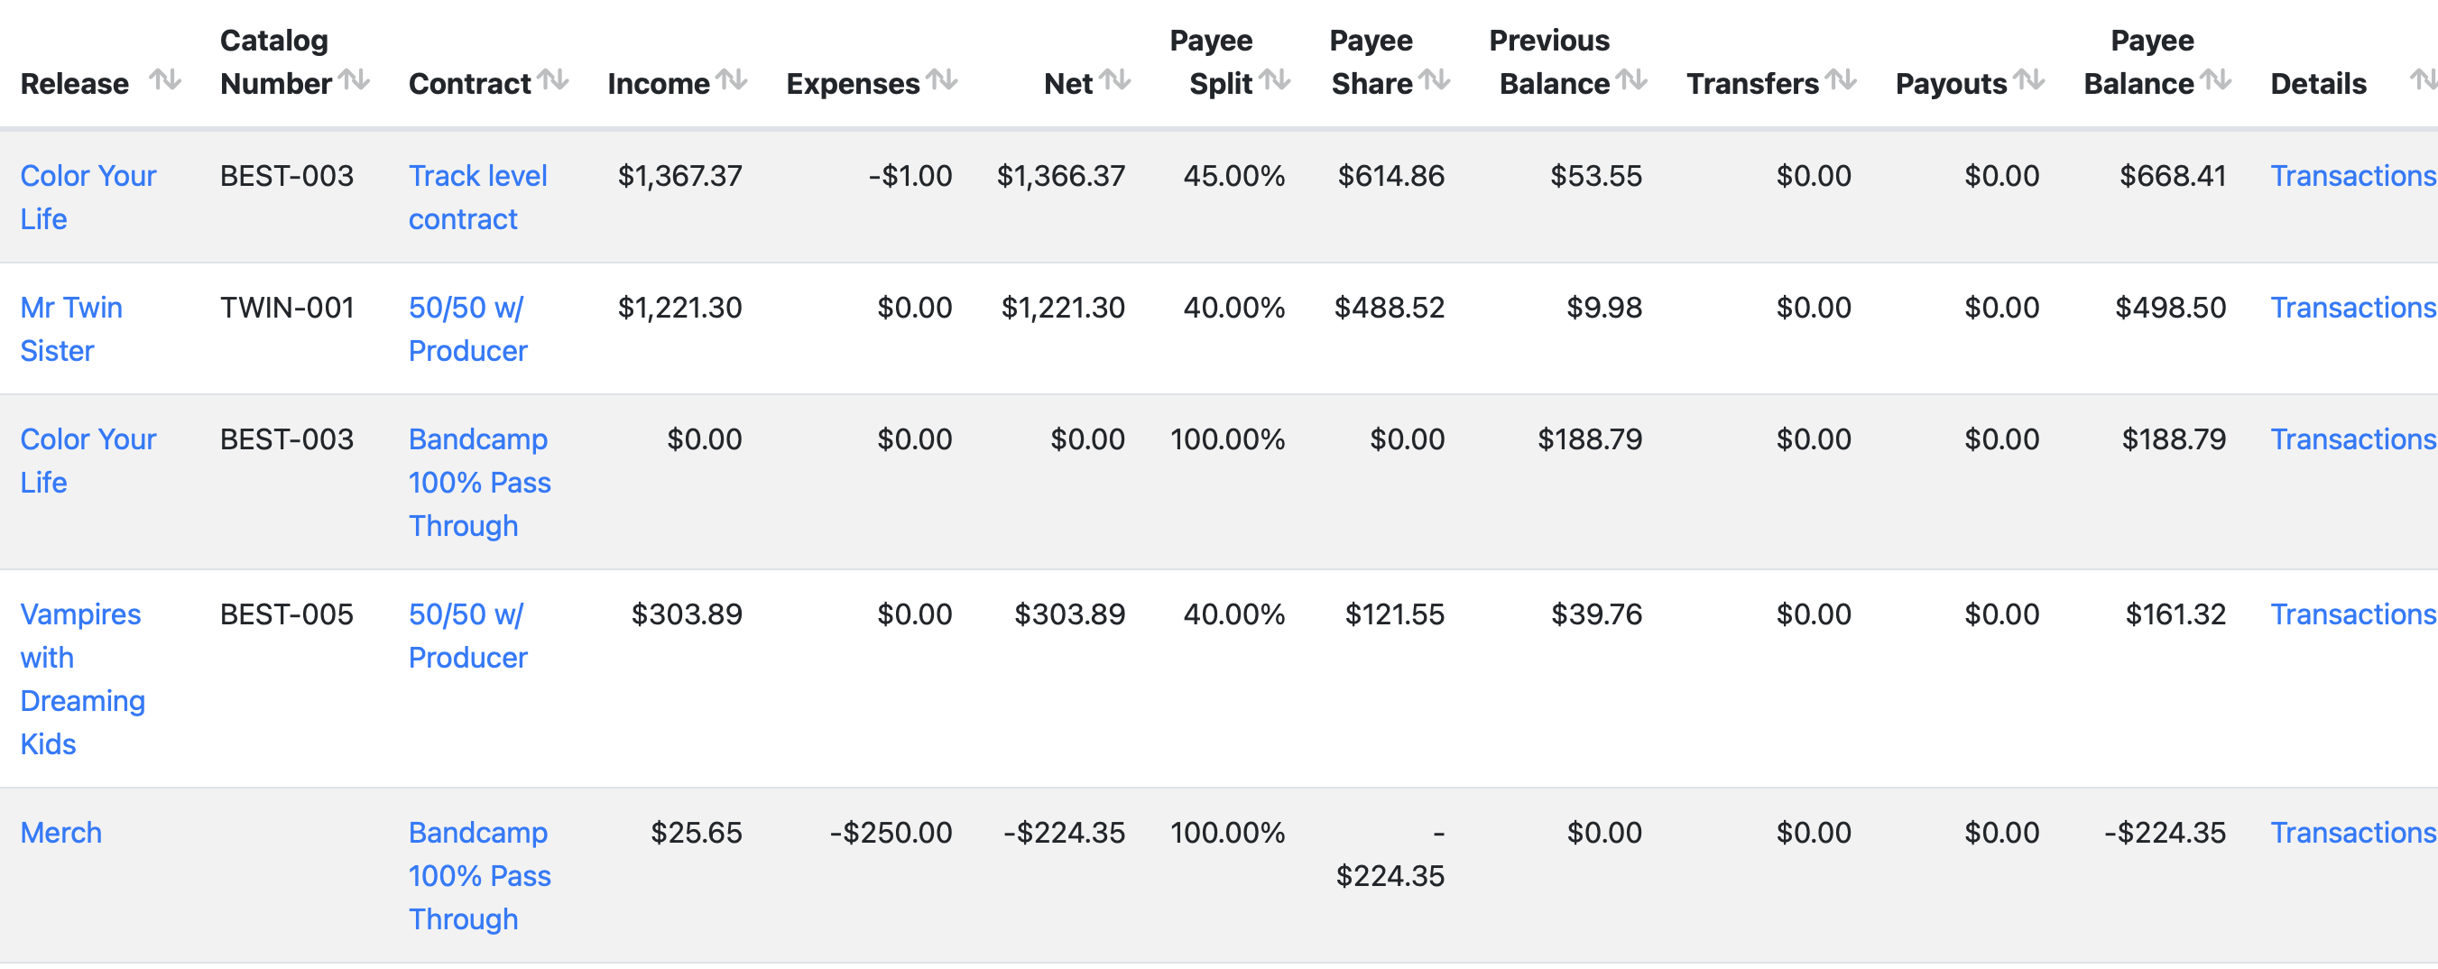View Transactions for the Merch row
The image size is (2438, 969).
tap(2353, 833)
